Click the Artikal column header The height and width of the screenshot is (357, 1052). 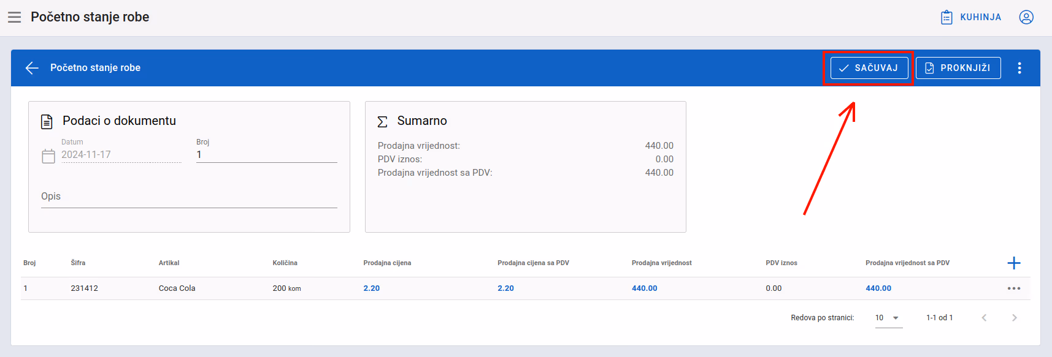click(169, 263)
